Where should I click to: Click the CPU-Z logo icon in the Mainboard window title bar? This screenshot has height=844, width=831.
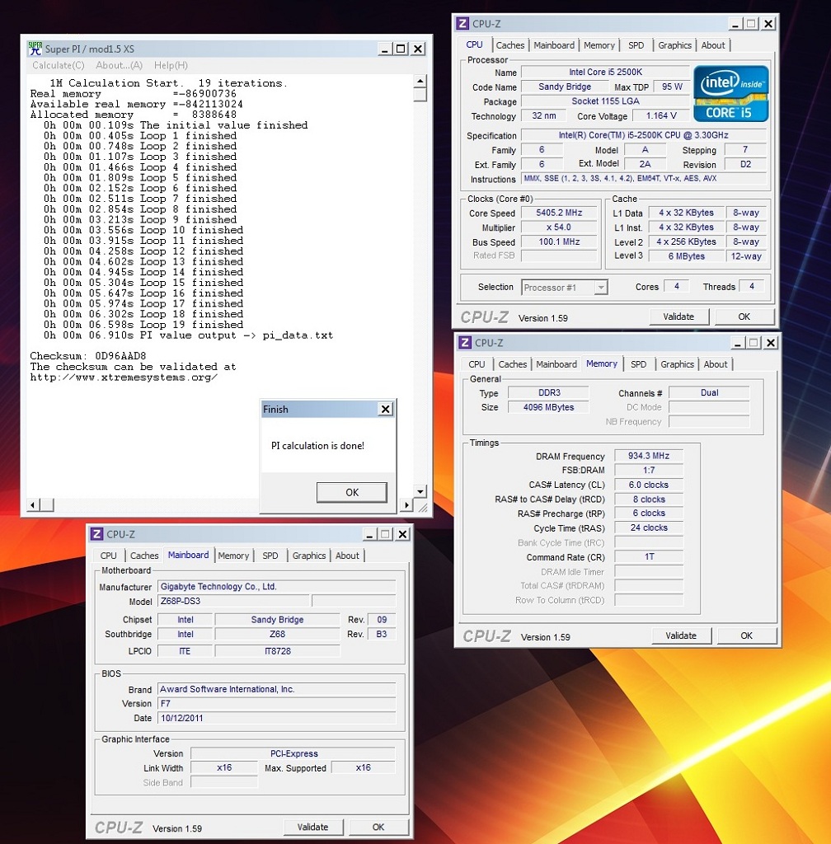click(97, 534)
